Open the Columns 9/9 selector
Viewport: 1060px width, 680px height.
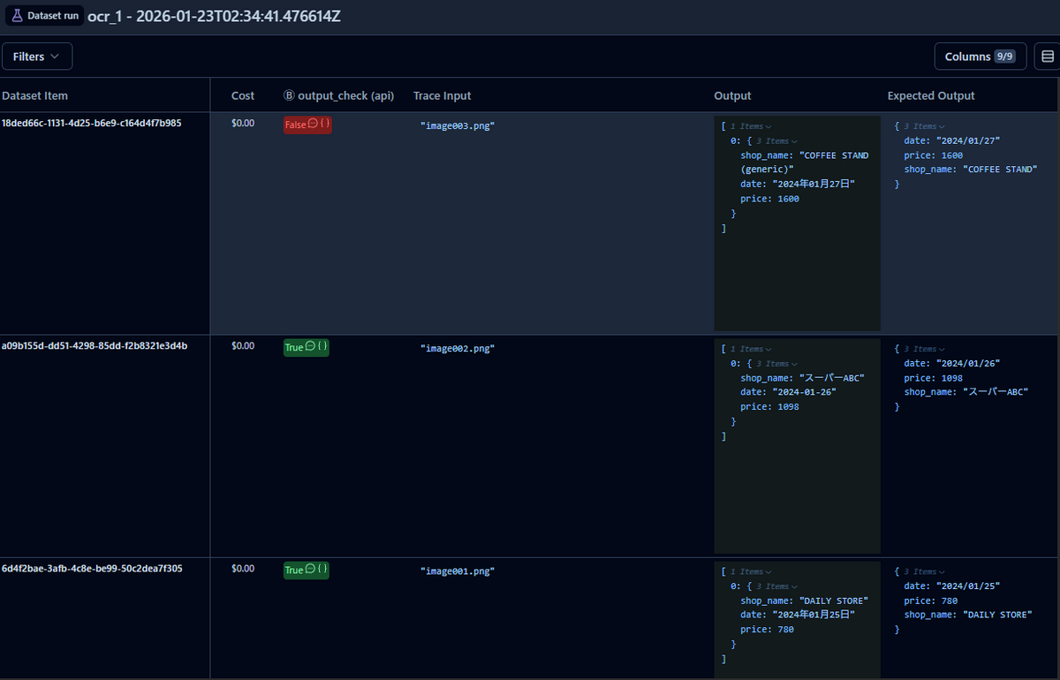pyautogui.click(x=980, y=57)
